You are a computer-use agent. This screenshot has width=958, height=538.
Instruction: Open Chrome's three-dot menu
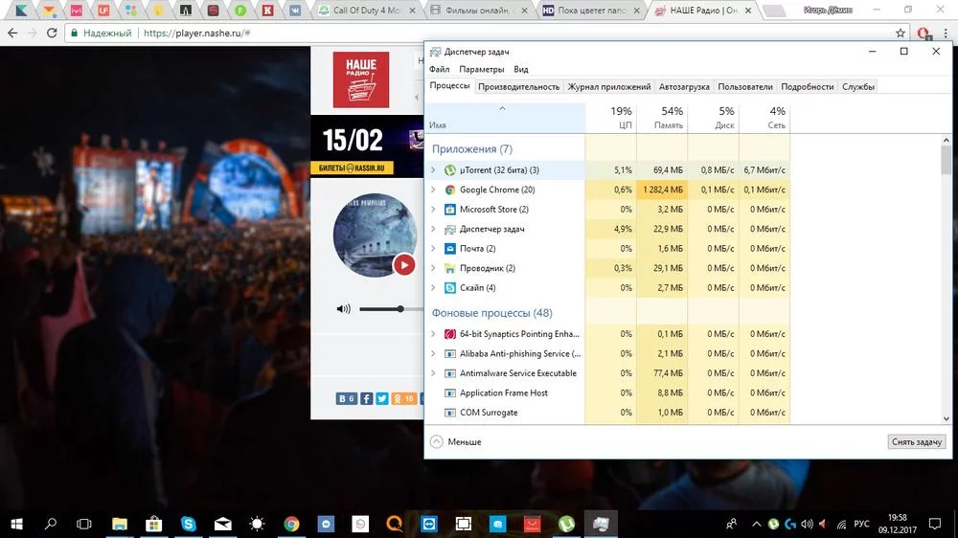point(946,33)
